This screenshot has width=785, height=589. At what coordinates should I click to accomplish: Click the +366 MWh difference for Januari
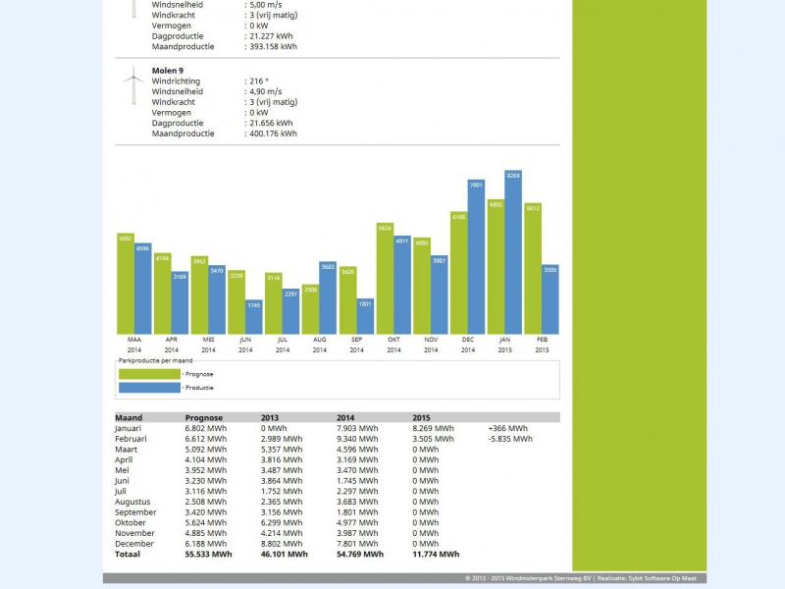[x=507, y=429]
